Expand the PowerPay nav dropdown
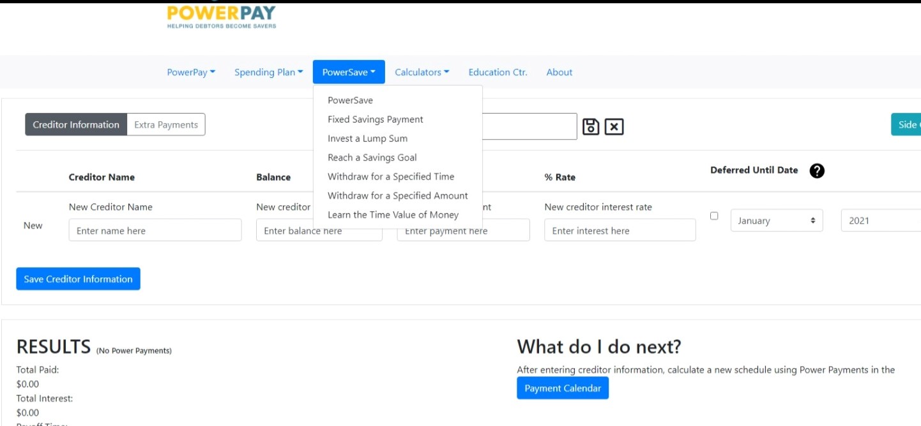 tap(191, 72)
